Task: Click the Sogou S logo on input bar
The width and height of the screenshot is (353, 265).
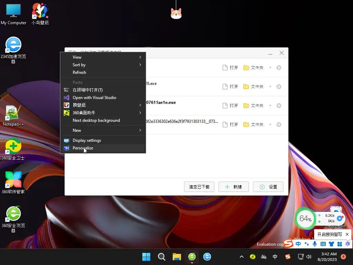Action: pos(289,243)
